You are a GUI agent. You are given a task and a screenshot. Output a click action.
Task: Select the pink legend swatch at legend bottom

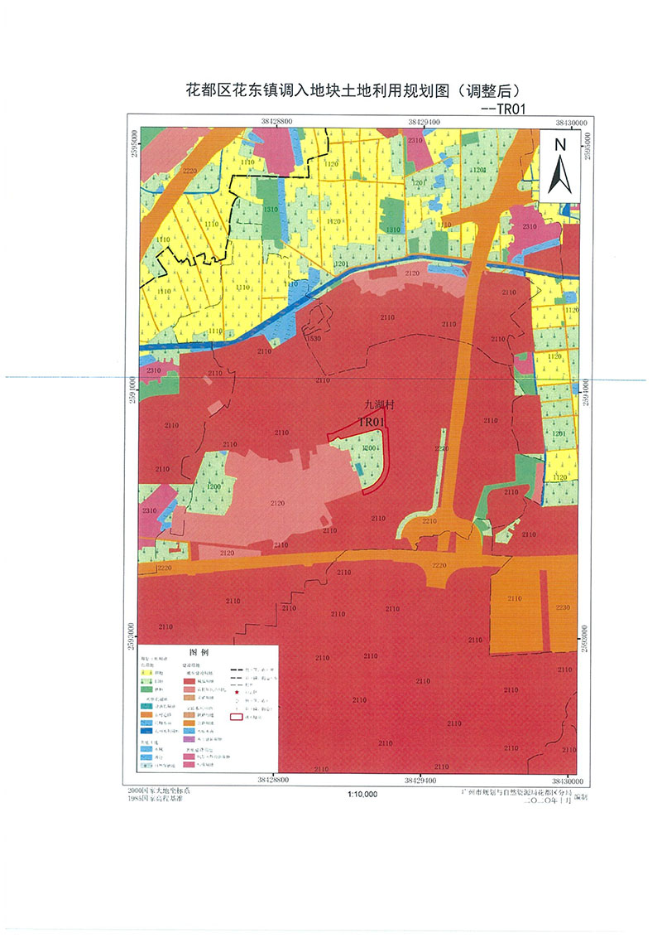[188, 765]
